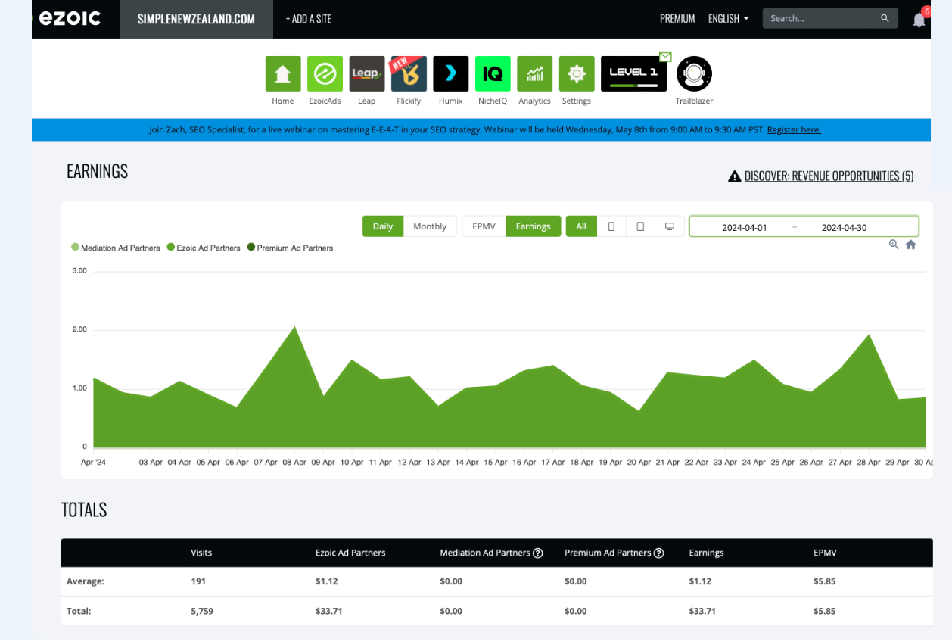Click the chart zoom magnifier icon
Viewport: 952px width, 642px height.
point(894,245)
